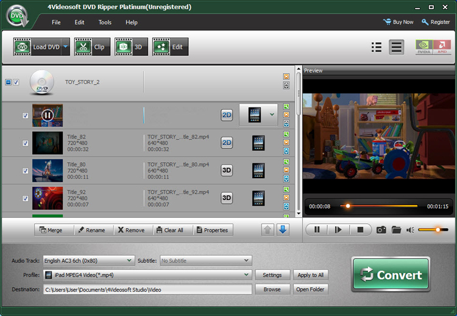
Task: Toggle the 3D mode button for Title_92
Action: click(x=227, y=198)
